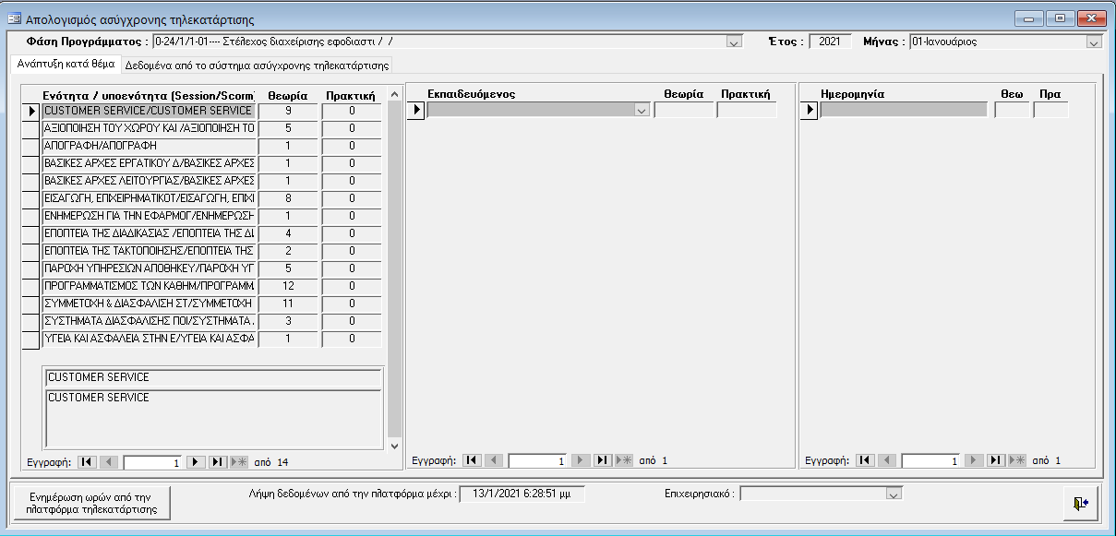Jump to last record in topics navigator
Screen dimensions: 1116x536
[218, 461]
